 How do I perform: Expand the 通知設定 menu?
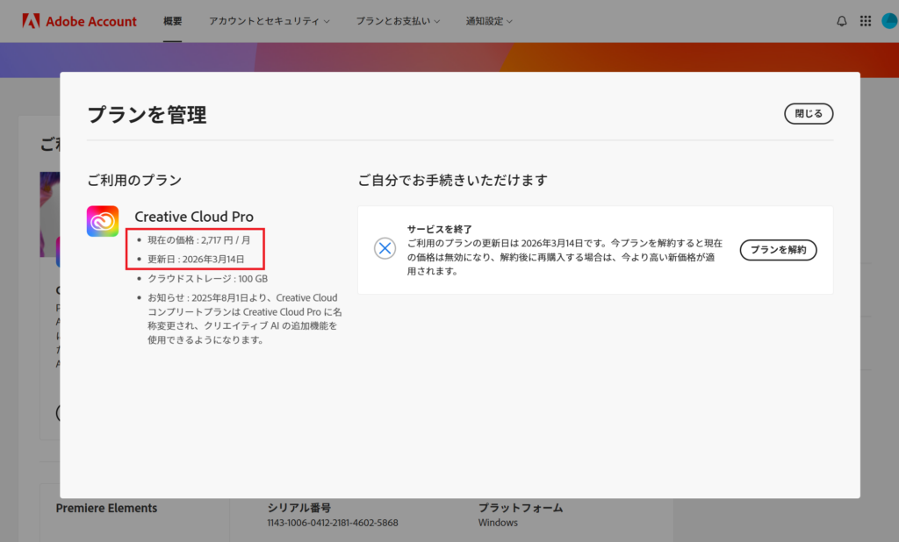[x=489, y=21]
